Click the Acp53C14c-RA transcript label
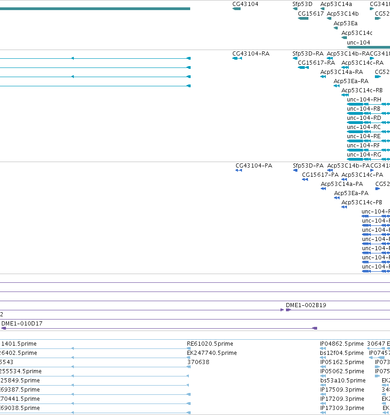 click(363, 63)
